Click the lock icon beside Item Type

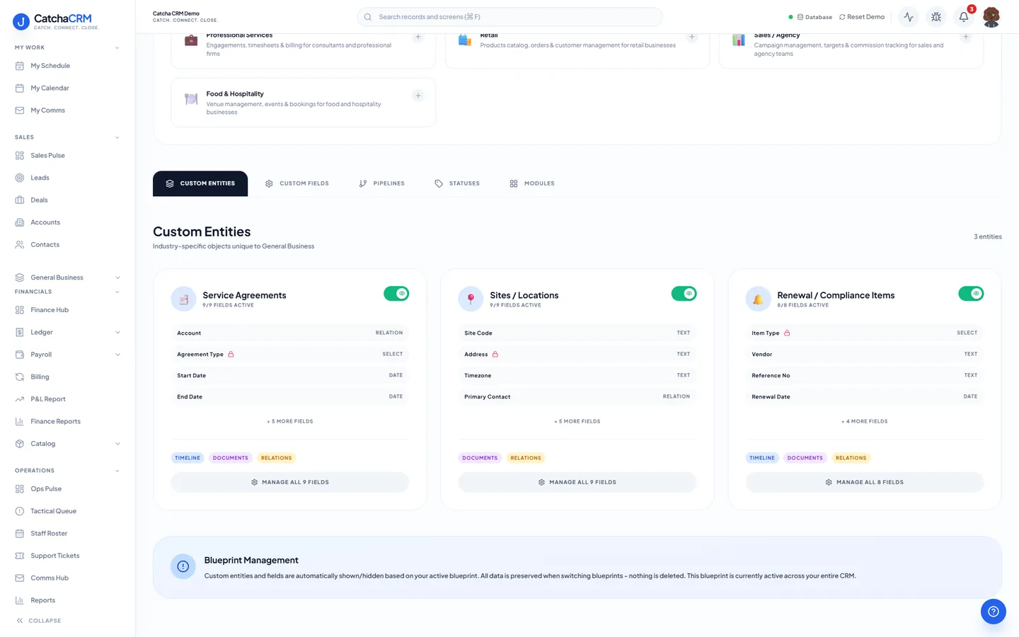787,333
